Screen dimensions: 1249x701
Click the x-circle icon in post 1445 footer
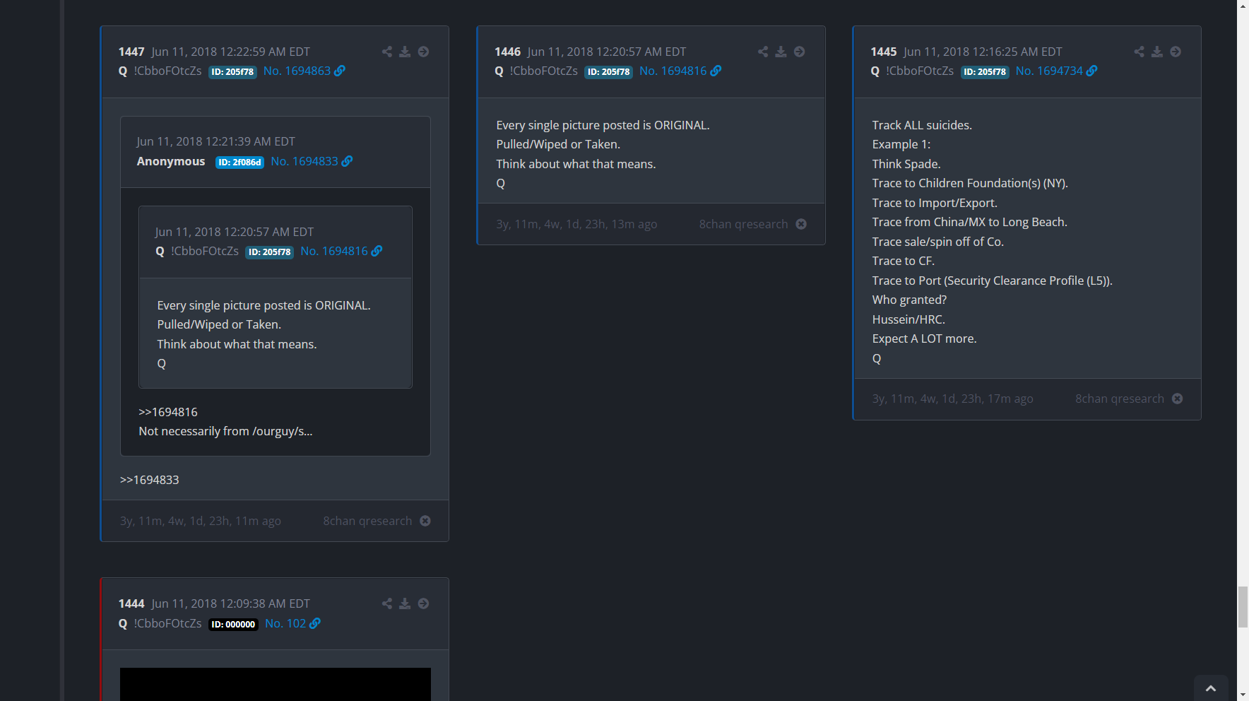pyautogui.click(x=1177, y=399)
